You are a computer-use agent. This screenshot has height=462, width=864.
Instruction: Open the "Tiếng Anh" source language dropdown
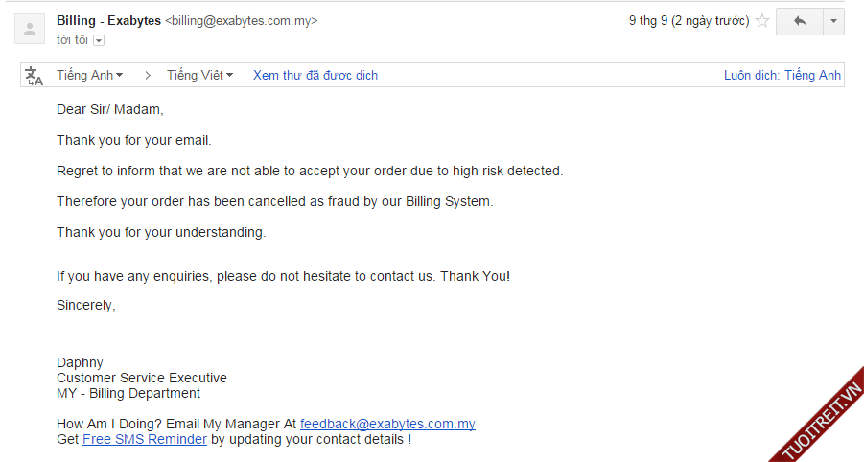(89, 75)
